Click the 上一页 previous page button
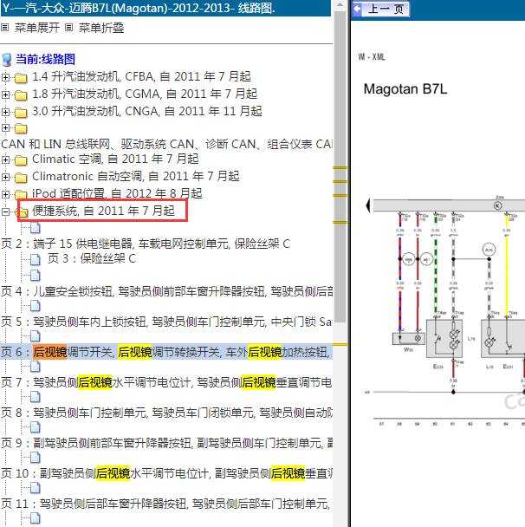 point(381,9)
